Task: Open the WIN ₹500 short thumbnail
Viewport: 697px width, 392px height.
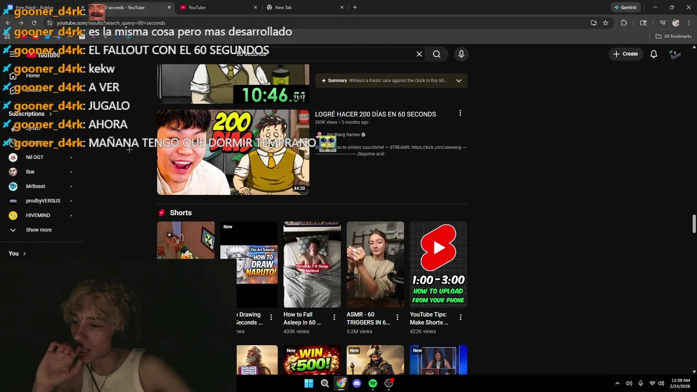Action: pyautogui.click(x=312, y=360)
